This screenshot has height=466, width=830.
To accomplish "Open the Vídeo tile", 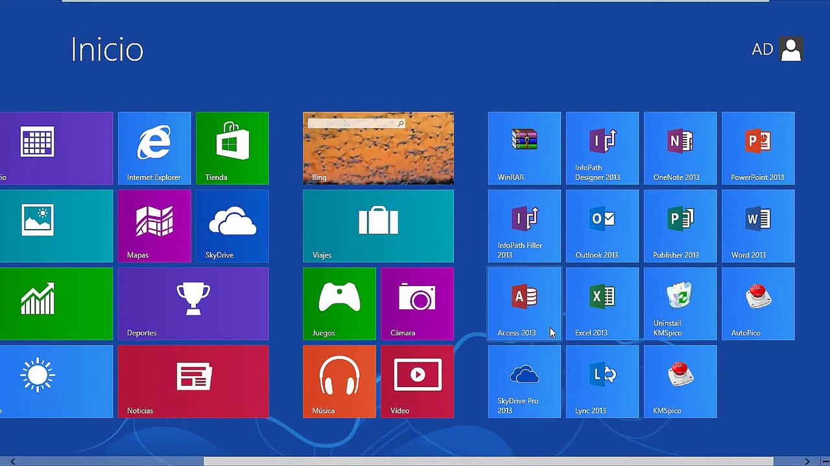I will (x=418, y=381).
